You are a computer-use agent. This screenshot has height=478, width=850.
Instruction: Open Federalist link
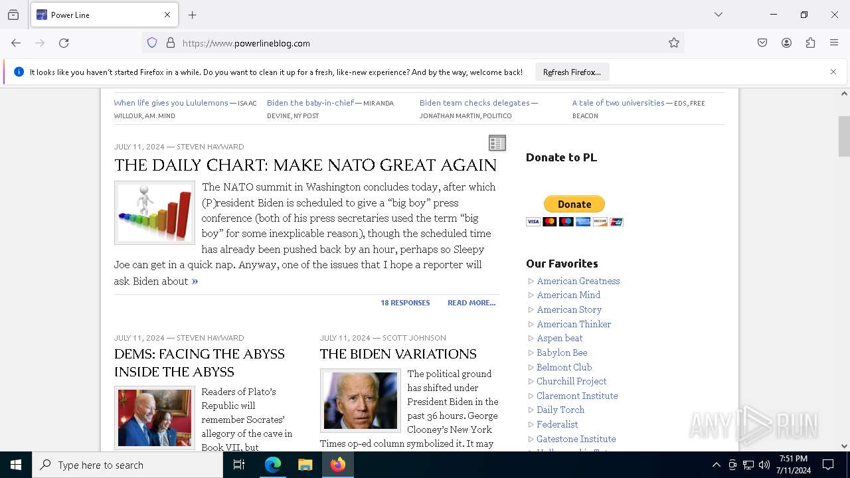click(x=557, y=424)
